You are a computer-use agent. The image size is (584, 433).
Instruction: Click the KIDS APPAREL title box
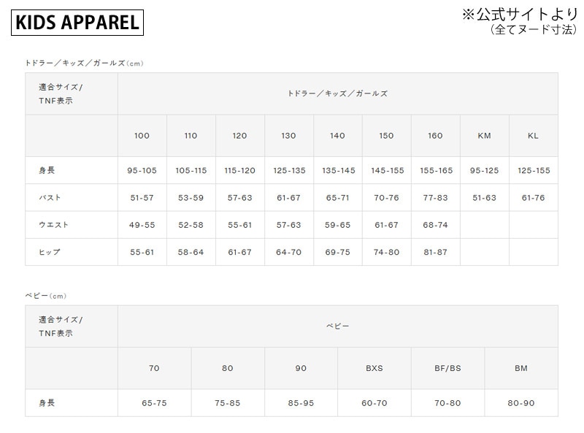click(x=77, y=22)
